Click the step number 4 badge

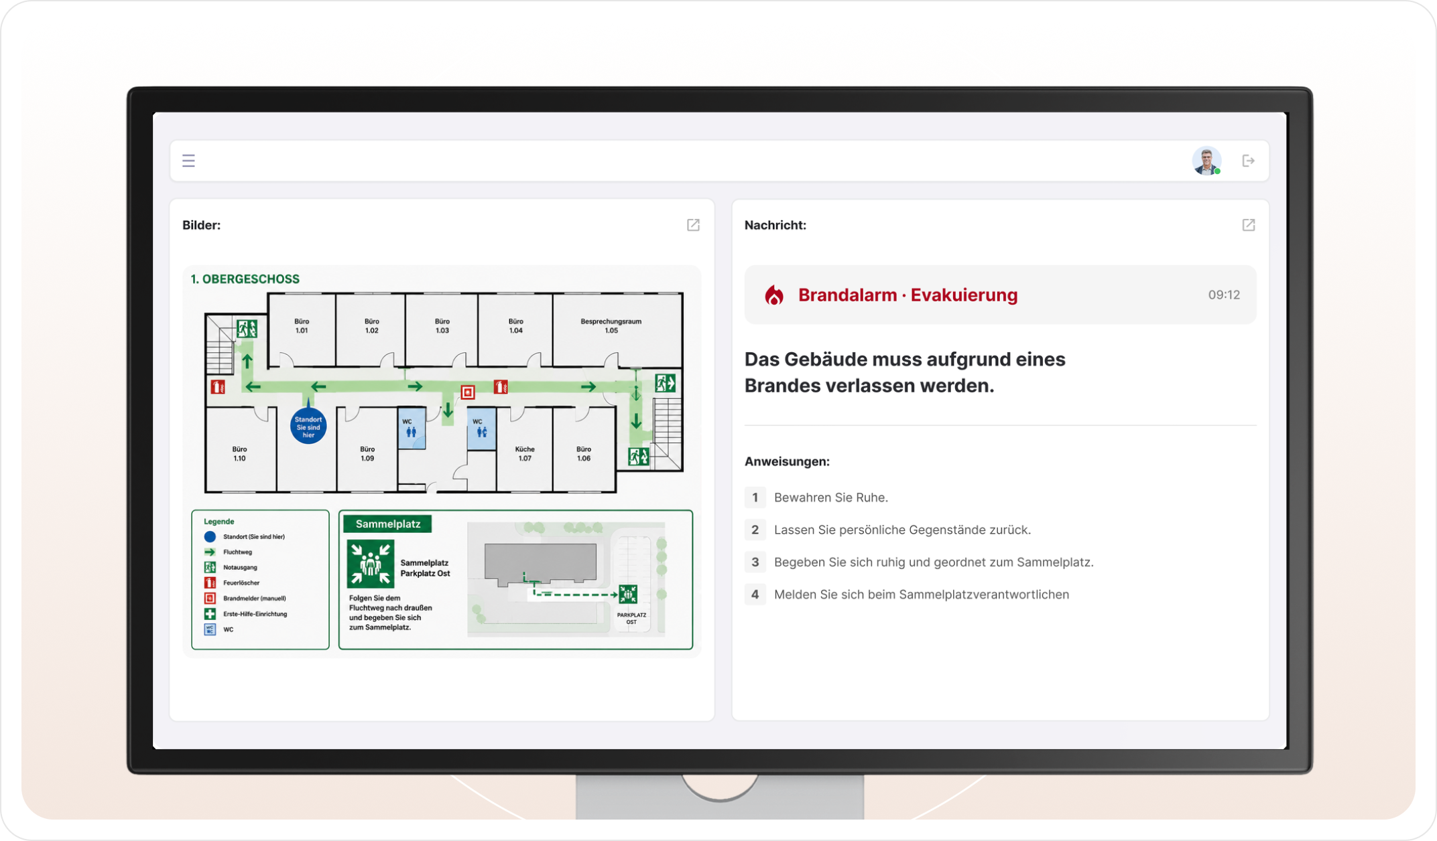tap(755, 594)
